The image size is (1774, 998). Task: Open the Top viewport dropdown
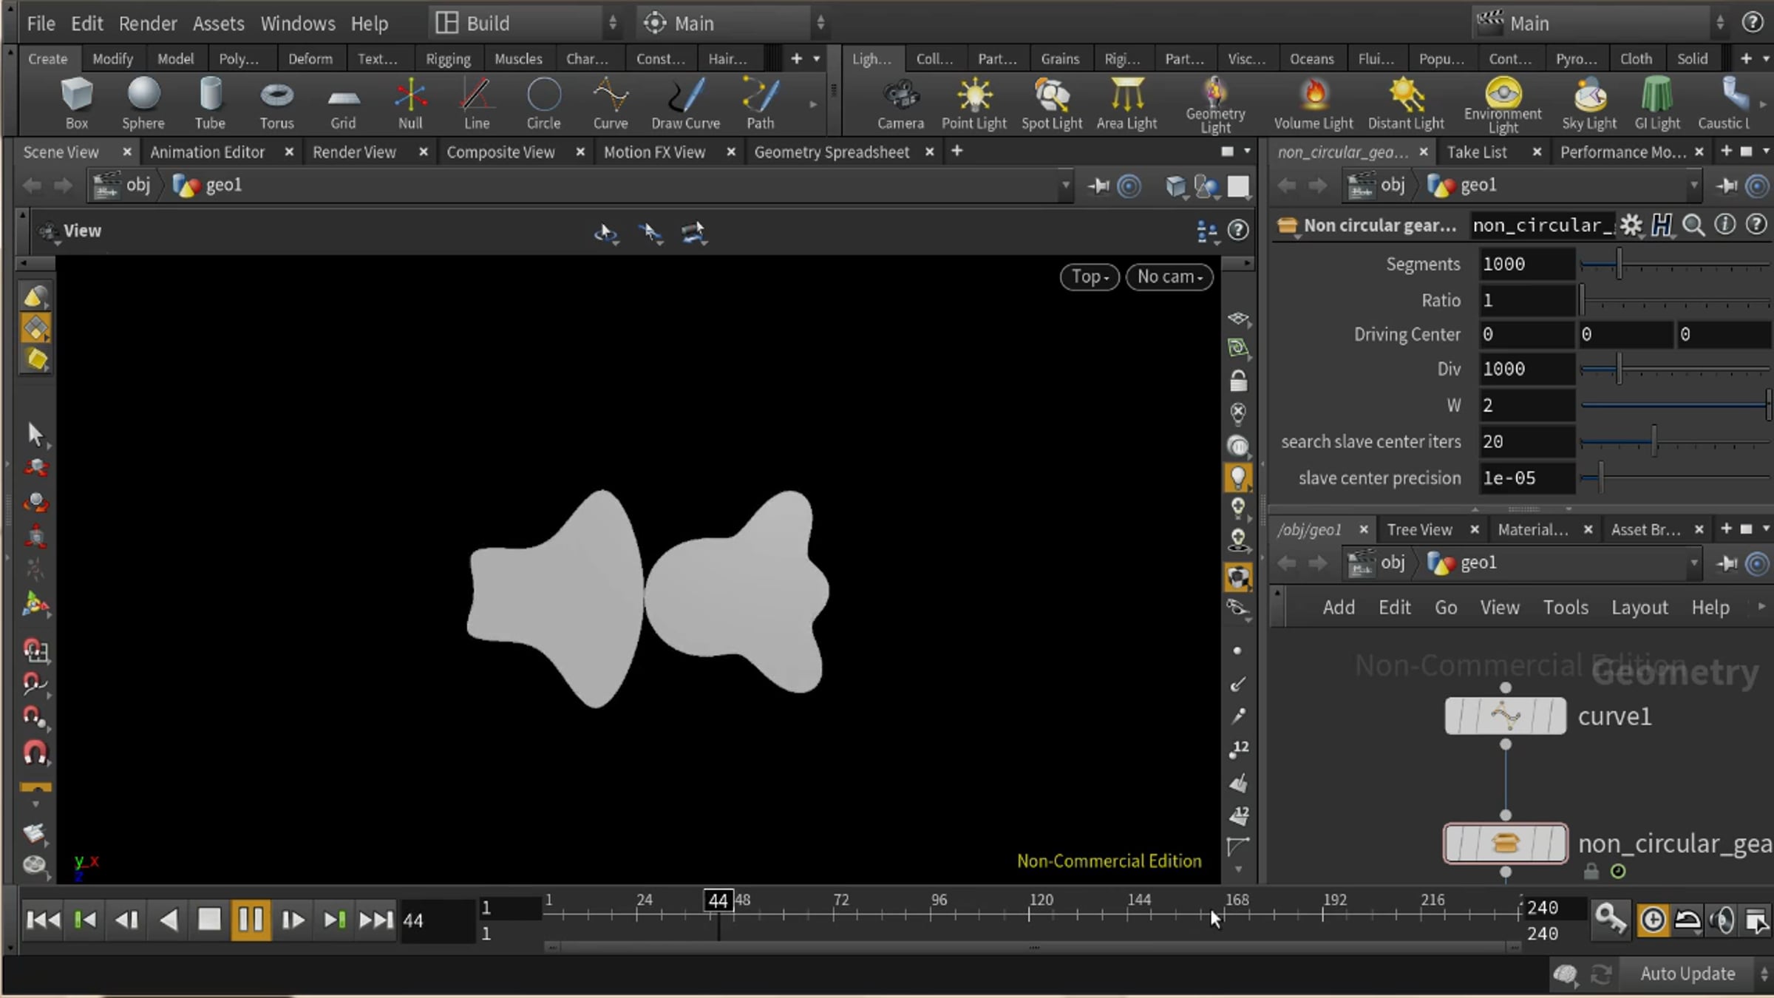click(x=1090, y=276)
